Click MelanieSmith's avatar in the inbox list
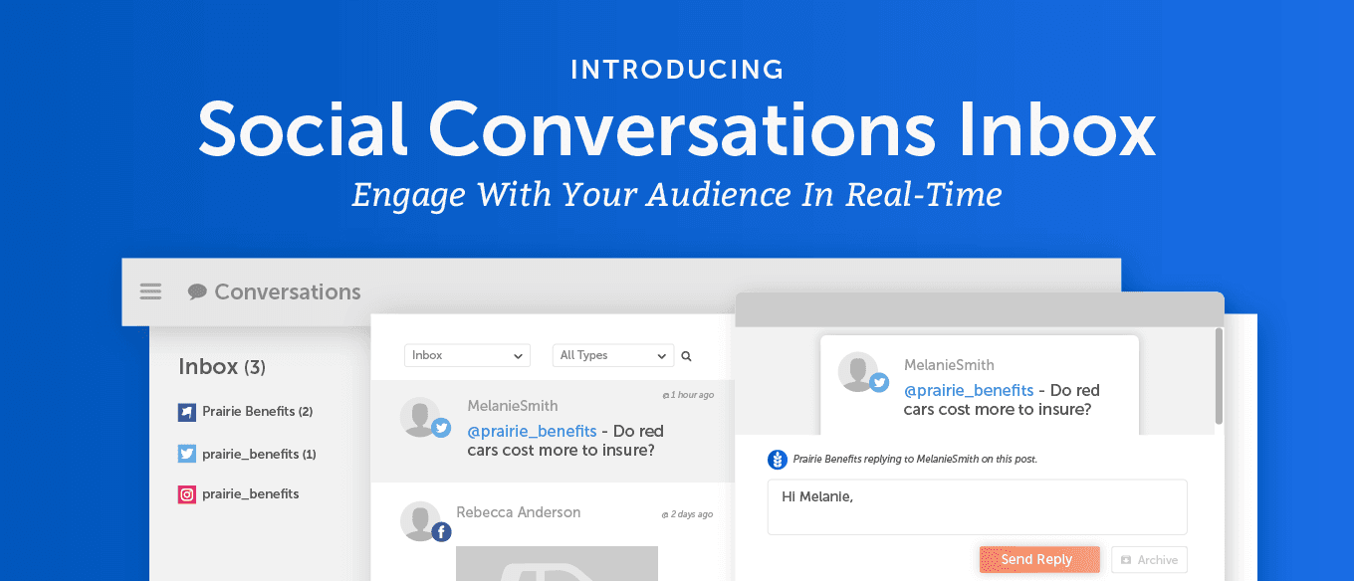1354x581 pixels. [420, 417]
